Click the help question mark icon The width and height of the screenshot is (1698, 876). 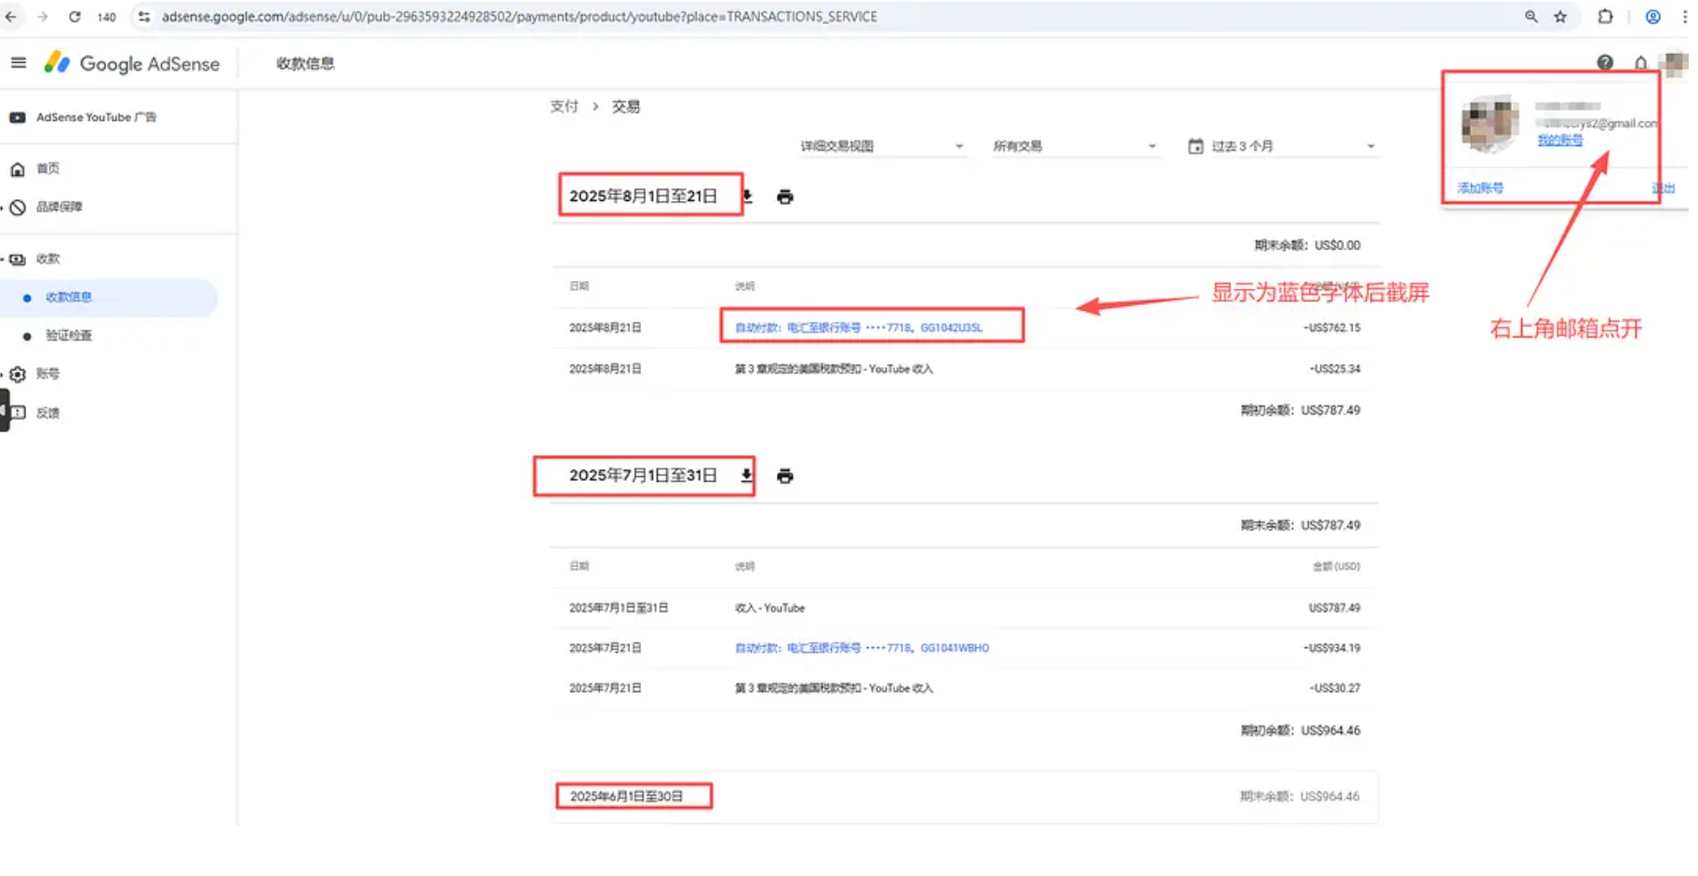(x=1605, y=62)
